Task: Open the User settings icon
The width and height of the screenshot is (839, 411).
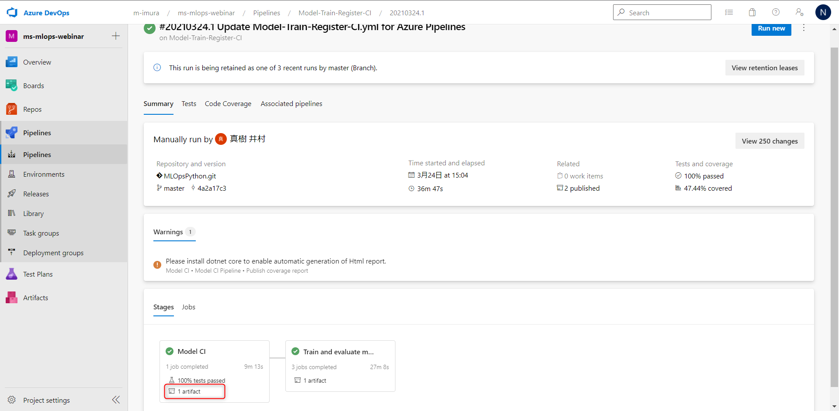Action: (x=799, y=12)
